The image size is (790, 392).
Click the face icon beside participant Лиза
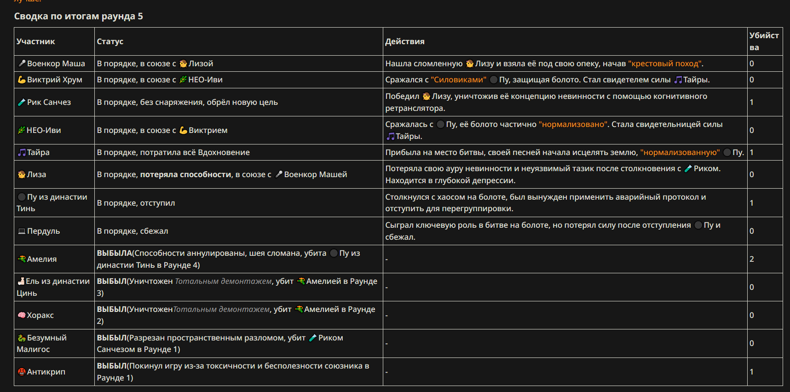click(22, 174)
